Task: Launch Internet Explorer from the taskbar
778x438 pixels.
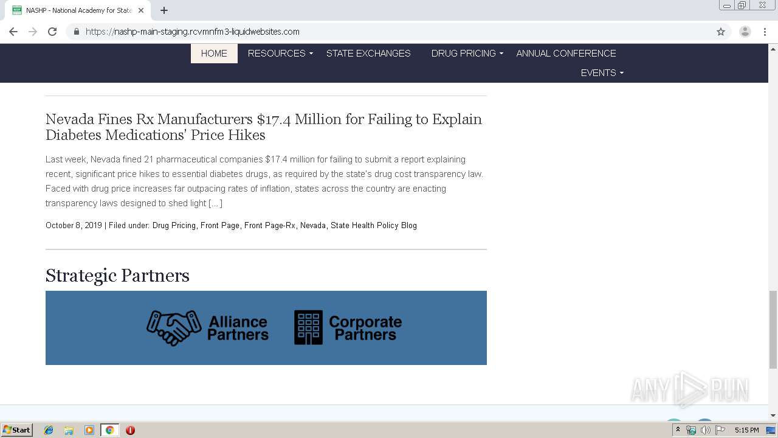Action: 49,430
